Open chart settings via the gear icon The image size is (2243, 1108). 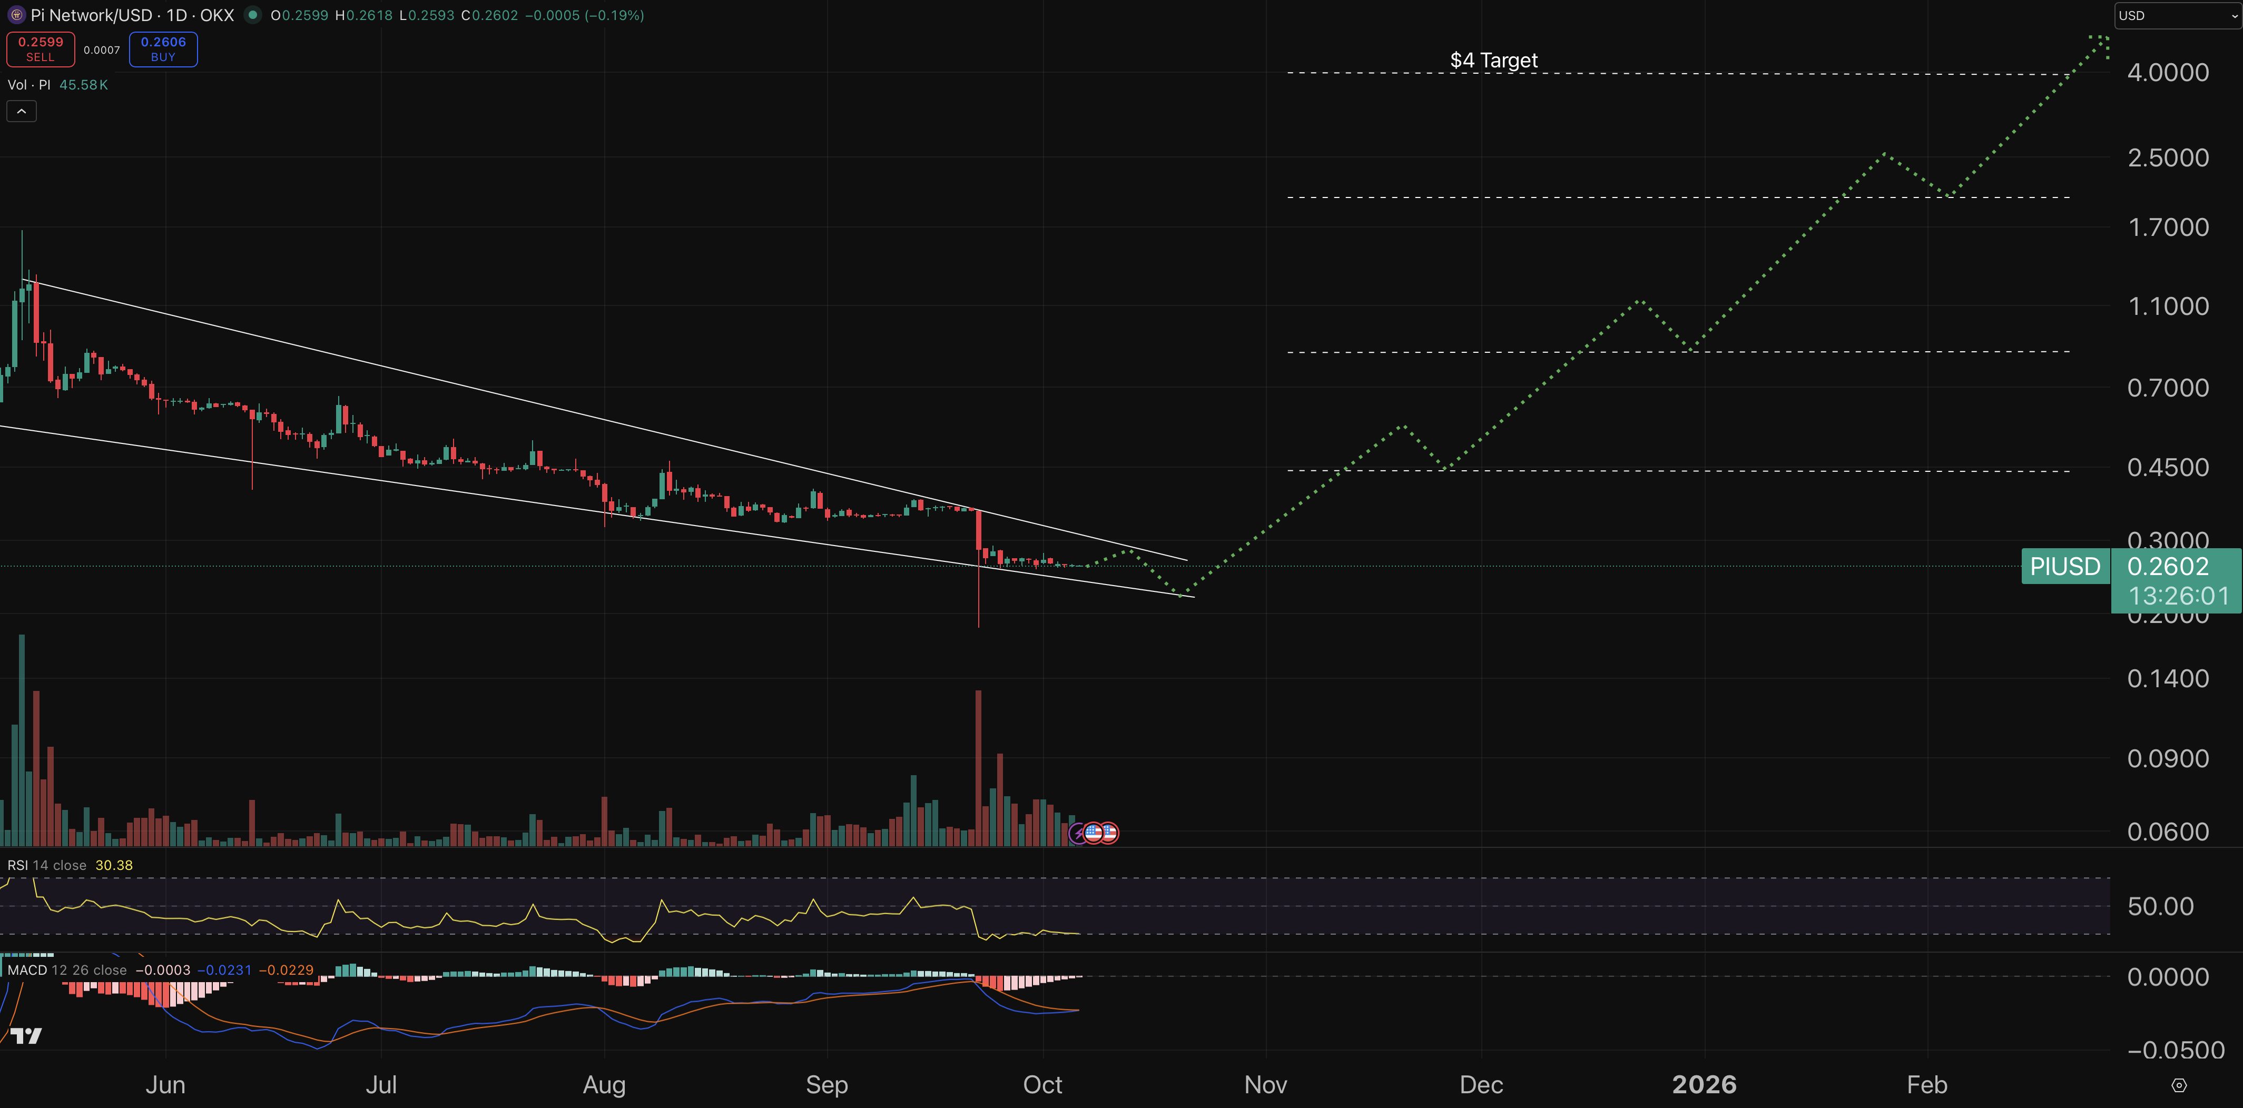point(2180,1084)
